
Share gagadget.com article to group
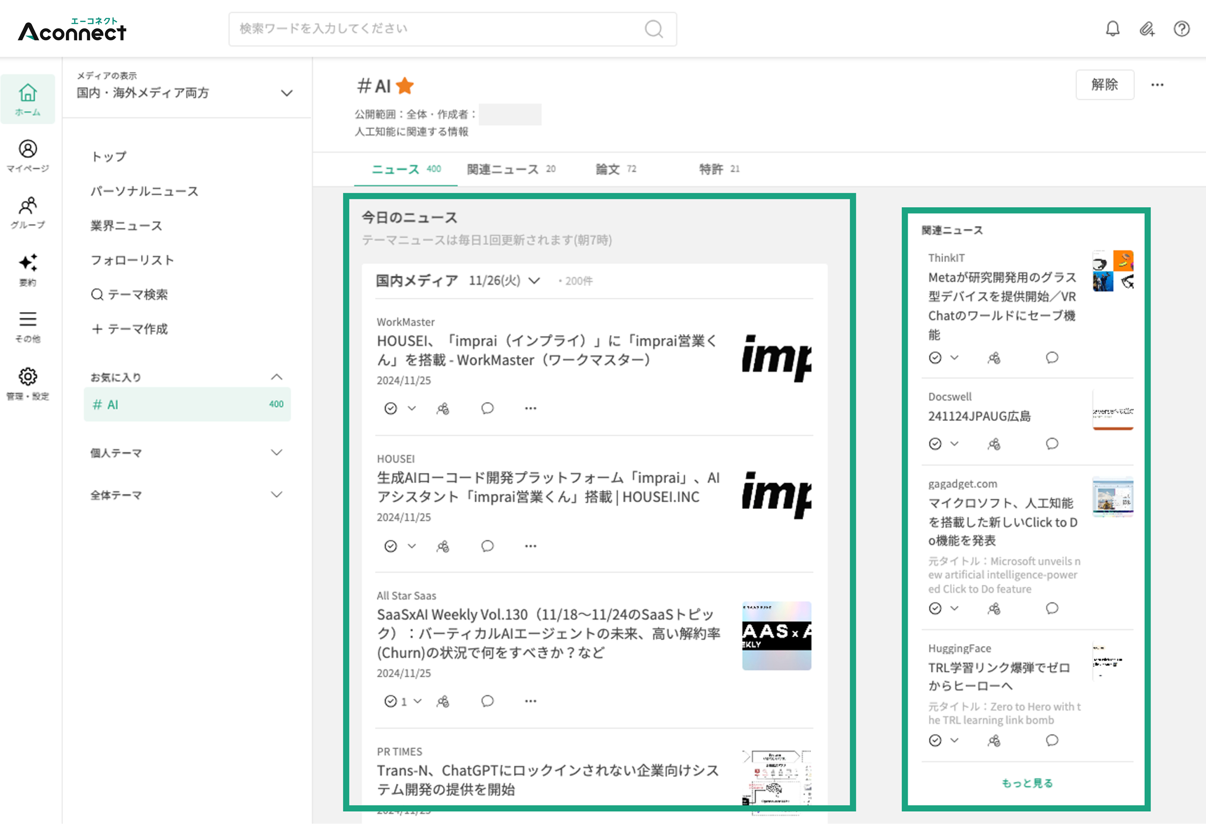994,609
